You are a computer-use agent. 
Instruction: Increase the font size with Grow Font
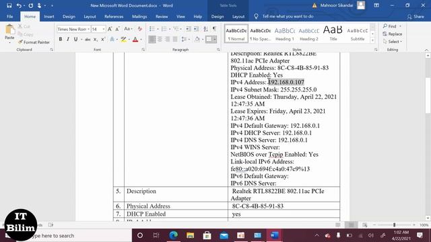[110, 29]
